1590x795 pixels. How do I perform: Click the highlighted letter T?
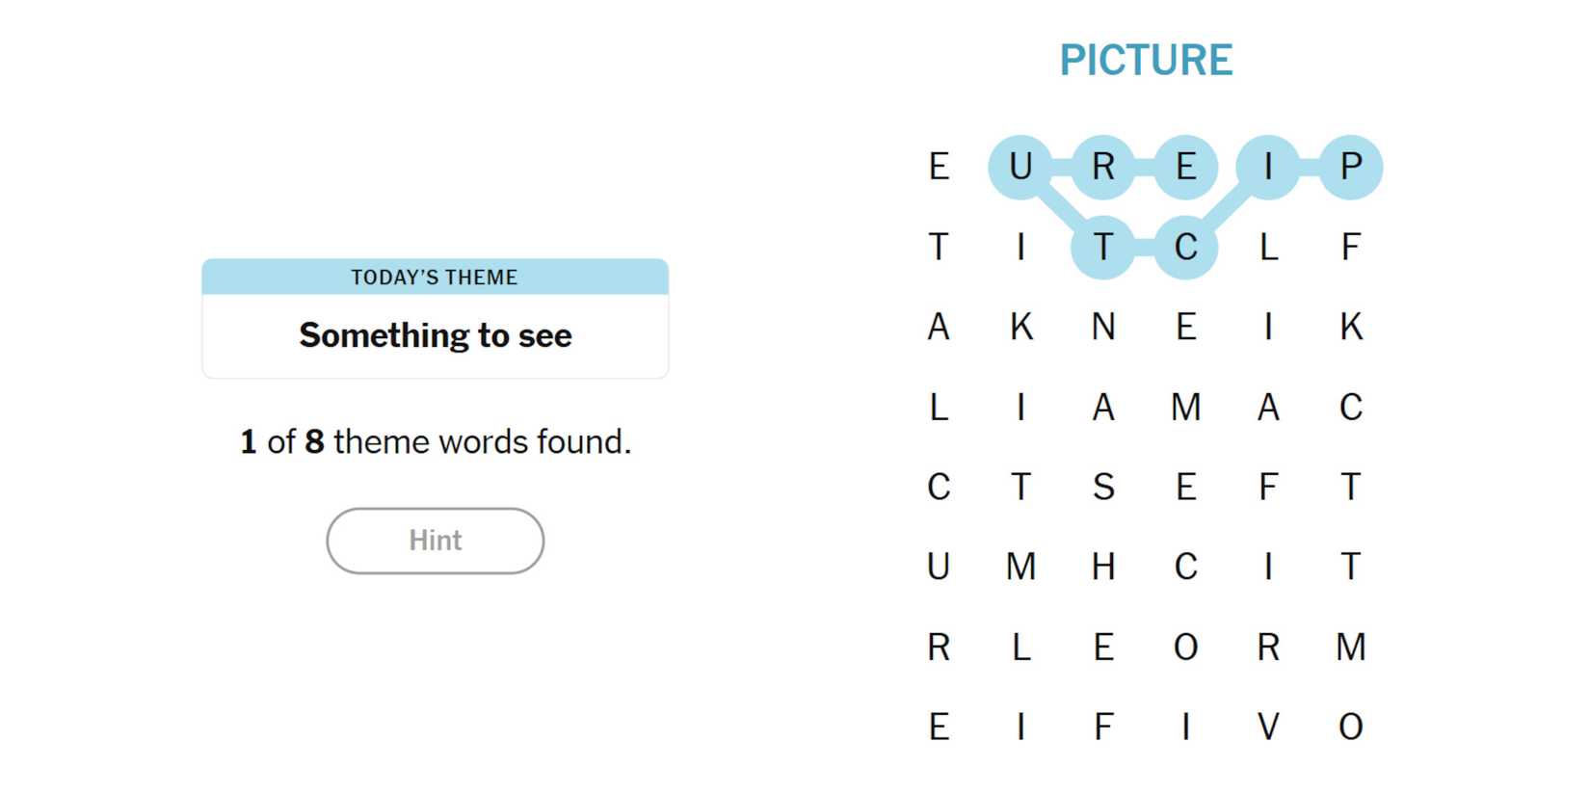1102,247
